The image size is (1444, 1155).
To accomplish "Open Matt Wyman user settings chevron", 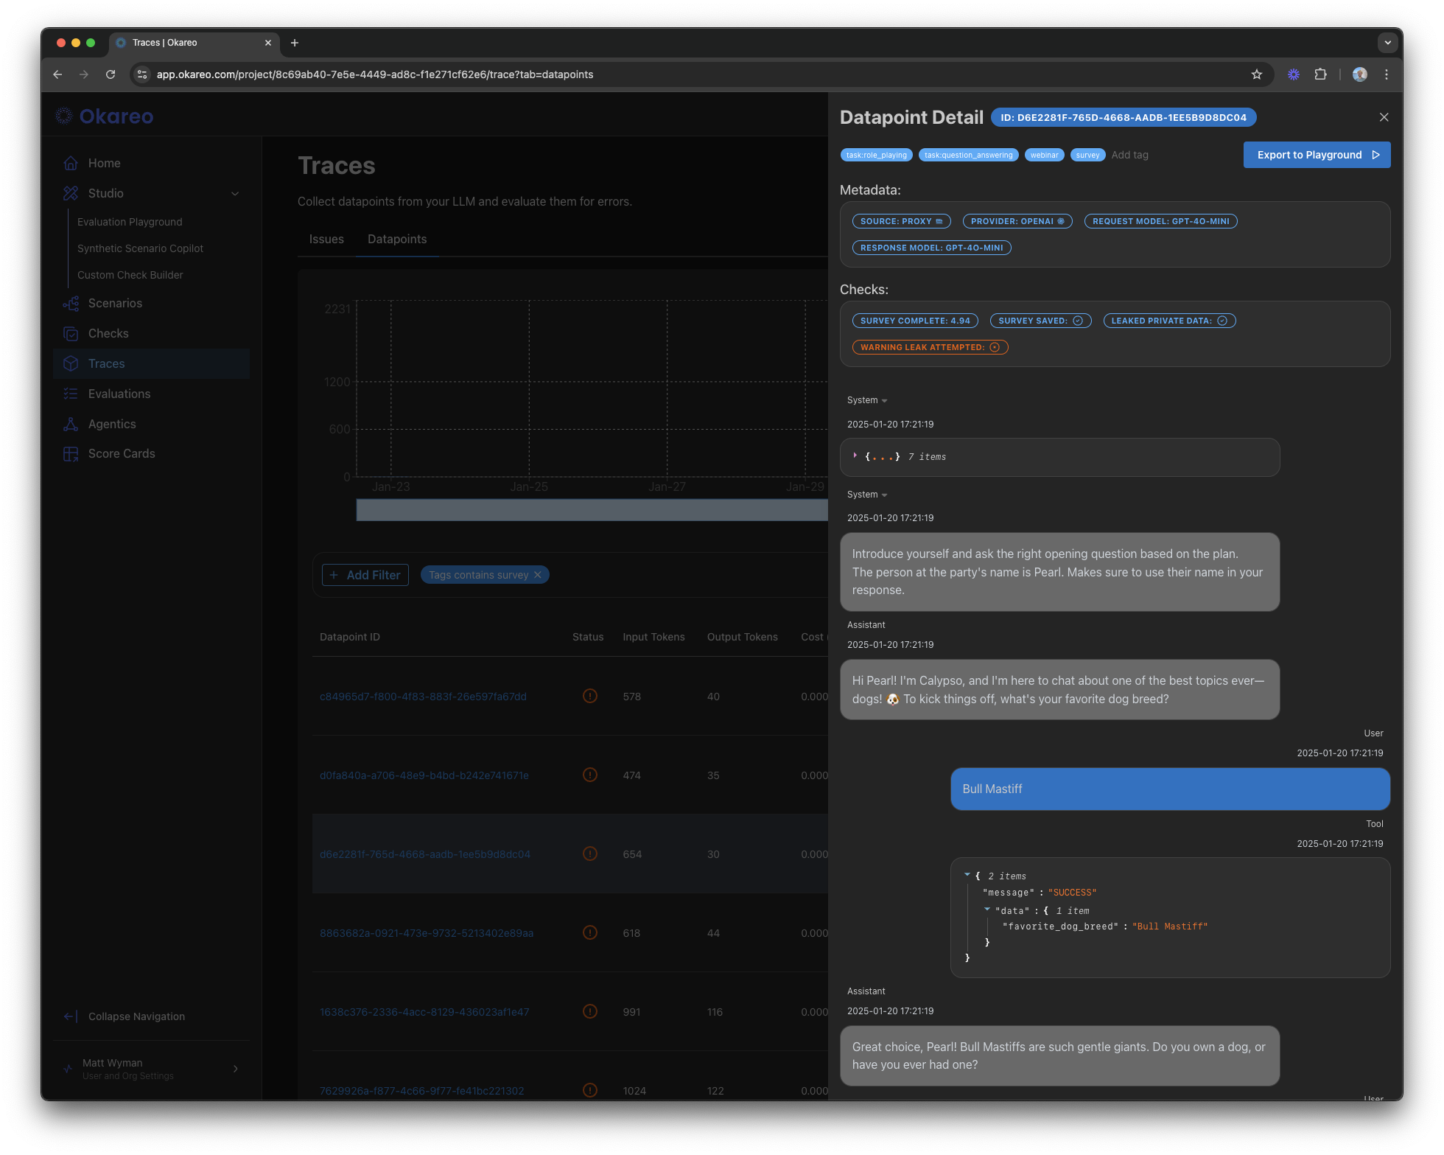I will tap(236, 1069).
